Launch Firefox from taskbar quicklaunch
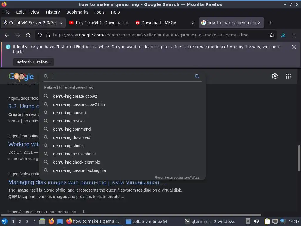The height and width of the screenshot is (226, 301). pos(51,221)
